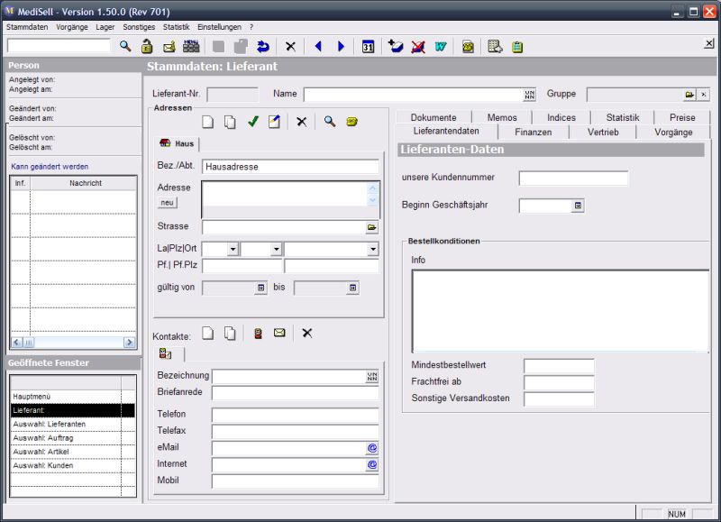Screen dimensions: 721x522
Task: Open the first La|Plz|Ort dropdown arrow
Action: coord(233,249)
